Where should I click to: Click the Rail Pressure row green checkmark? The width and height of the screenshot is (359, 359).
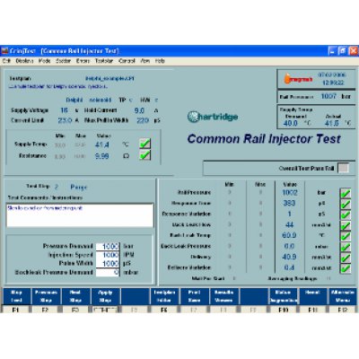pos(346,193)
